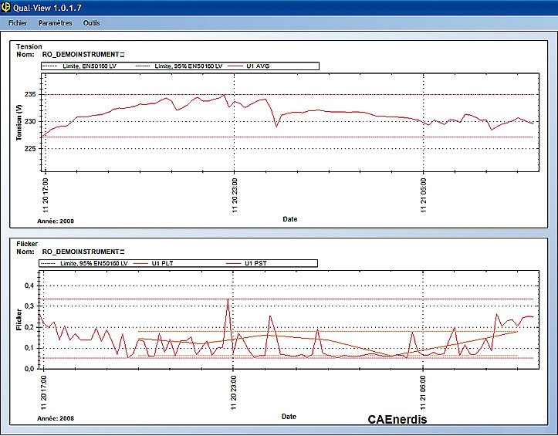Open the Paramètres menu

point(55,23)
